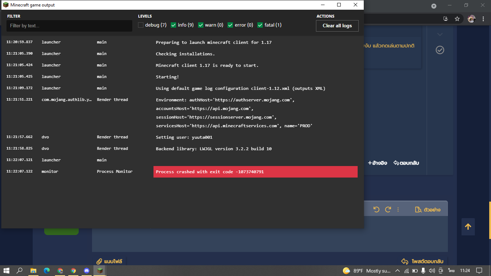
Task: Click the Minecraft grass block title bar icon
Action: (x=6, y=5)
